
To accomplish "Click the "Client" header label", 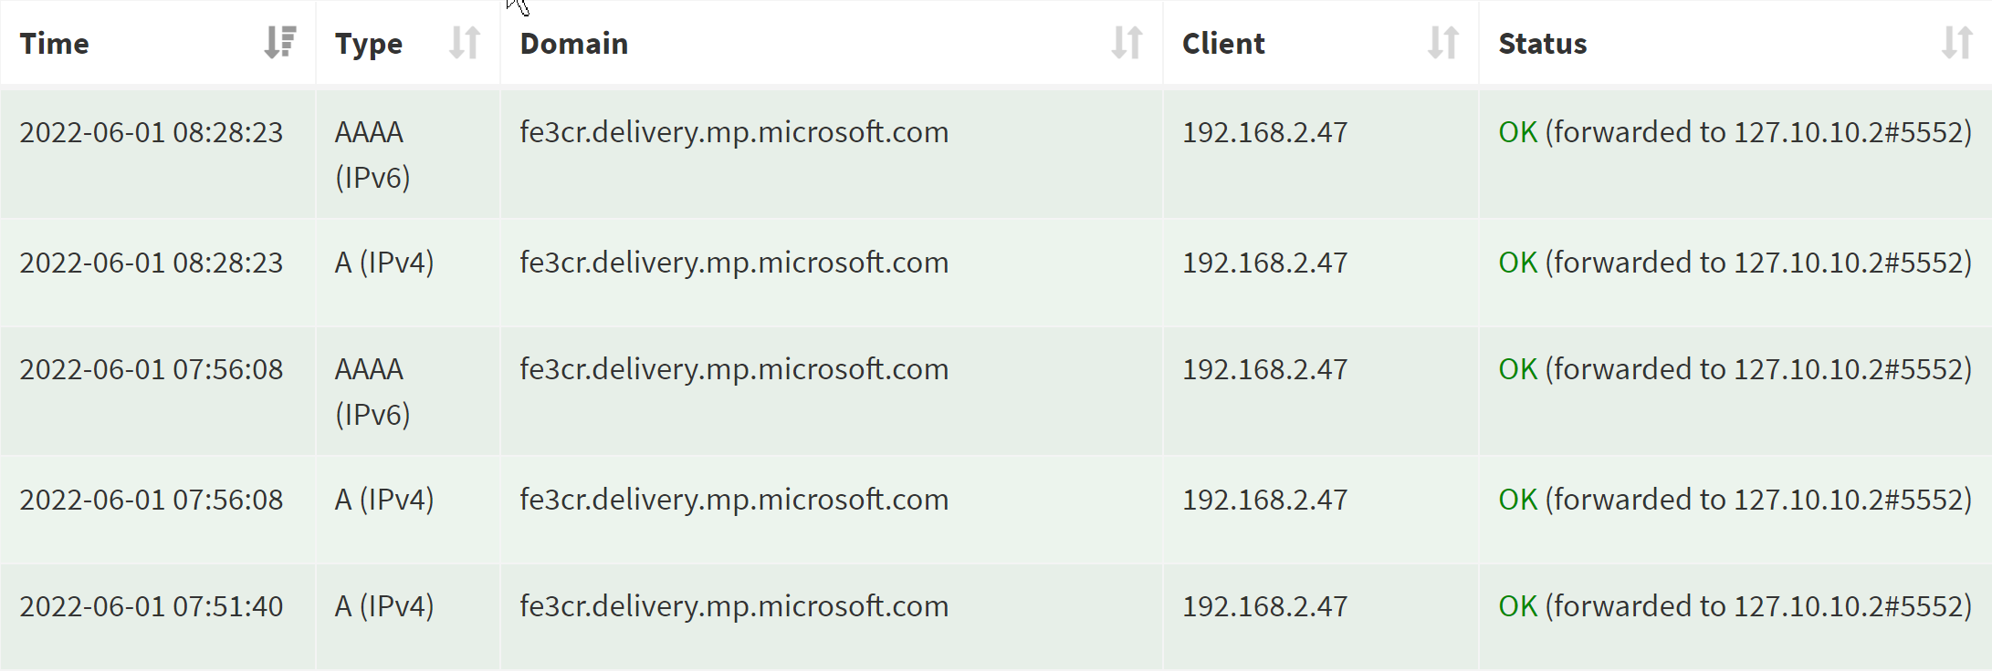I will [x=1223, y=44].
